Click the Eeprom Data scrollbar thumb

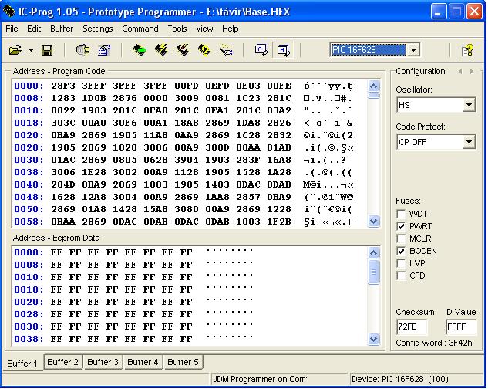pyautogui.click(x=373, y=272)
